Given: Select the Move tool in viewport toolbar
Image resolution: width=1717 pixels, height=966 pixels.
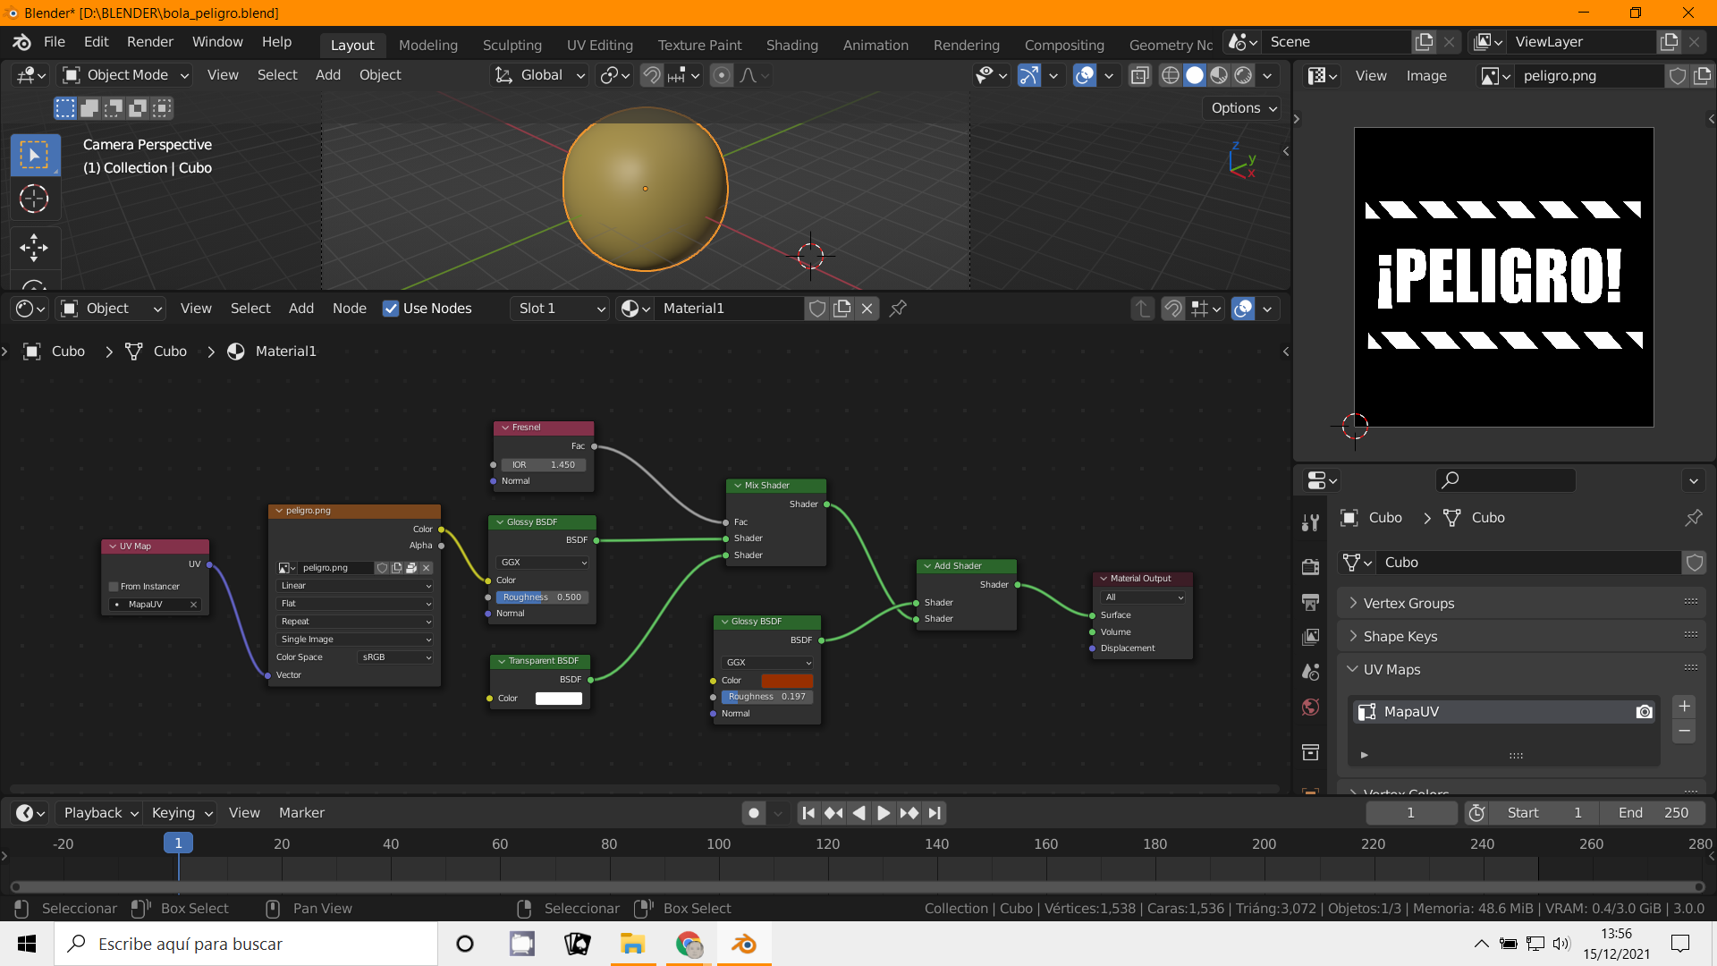Looking at the screenshot, I should (34, 248).
